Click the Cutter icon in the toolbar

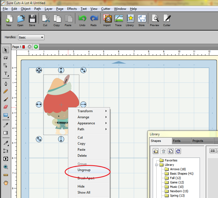(167, 21)
